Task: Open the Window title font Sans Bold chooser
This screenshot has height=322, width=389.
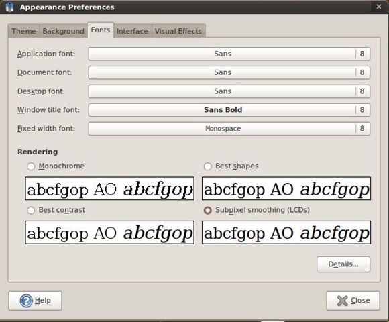Action: coord(229,110)
